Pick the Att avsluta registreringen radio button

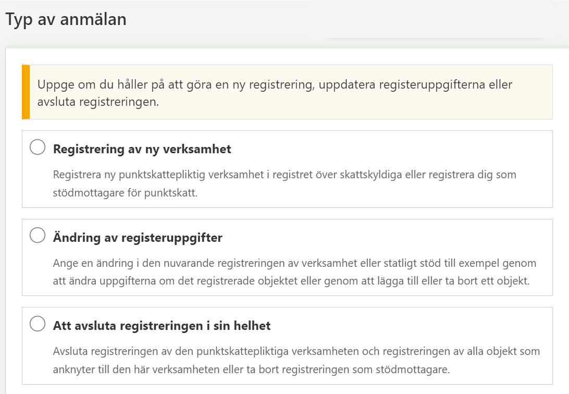(38, 324)
